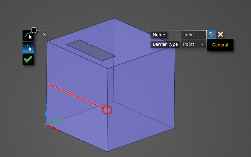This screenshot has height=157, width=251.
Task: Click the Name label
Action: pyautogui.click(x=159, y=35)
